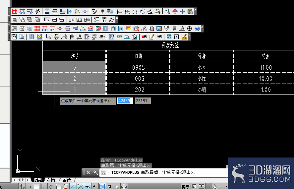
Task: Click the 23197 coordinate input field
Action: coord(143,101)
